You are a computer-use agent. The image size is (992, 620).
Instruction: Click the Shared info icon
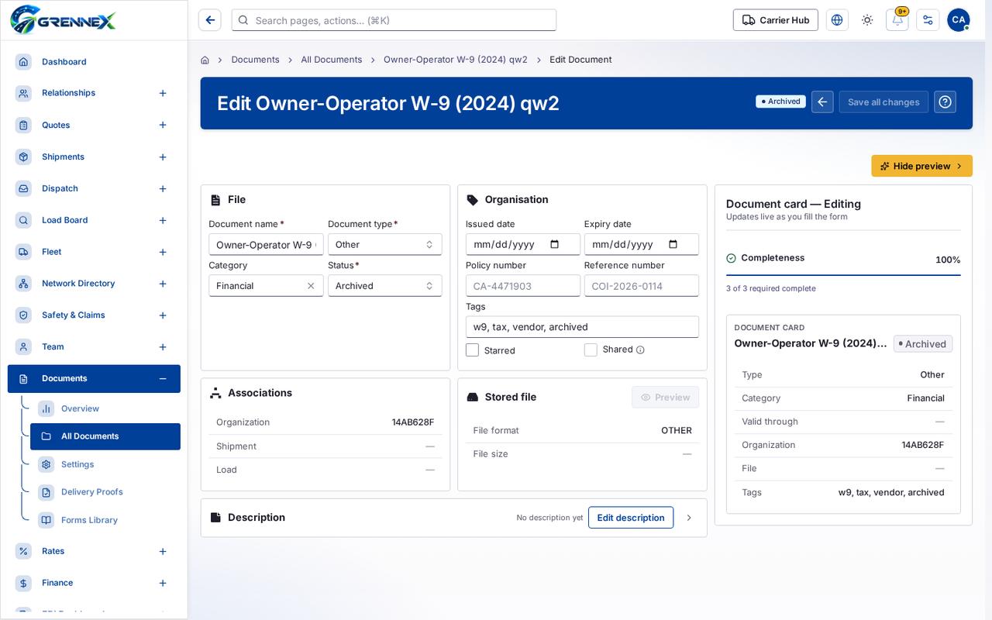[640, 350]
